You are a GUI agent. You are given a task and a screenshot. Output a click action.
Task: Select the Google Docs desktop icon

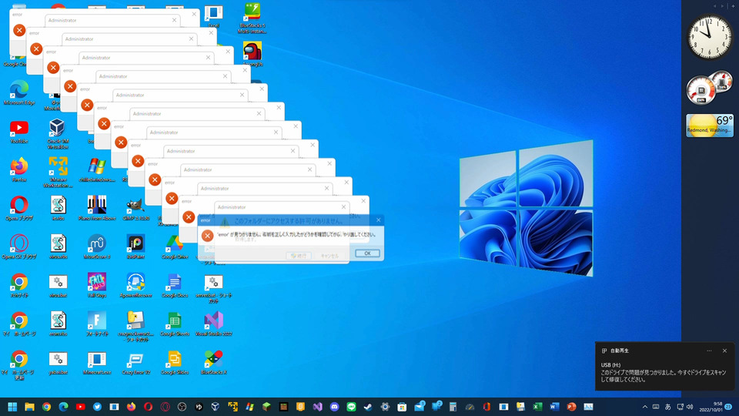pyautogui.click(x=175, y=285)
